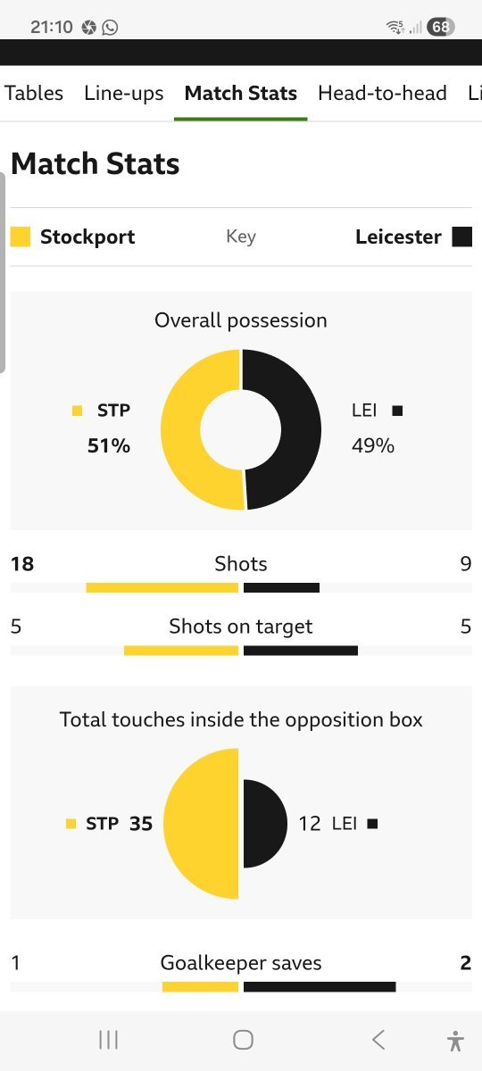The image size is (482, 1071).
Task: Tap the Goalkeeper saves bar
Action: click(x=241, y=987)
